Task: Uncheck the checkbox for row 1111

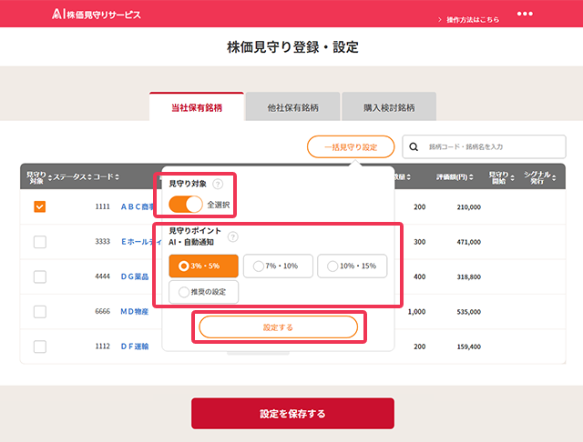Action: [x=39, y=206]
